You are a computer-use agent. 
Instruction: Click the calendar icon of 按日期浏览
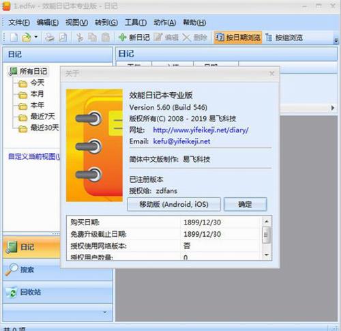coord(220,38)
